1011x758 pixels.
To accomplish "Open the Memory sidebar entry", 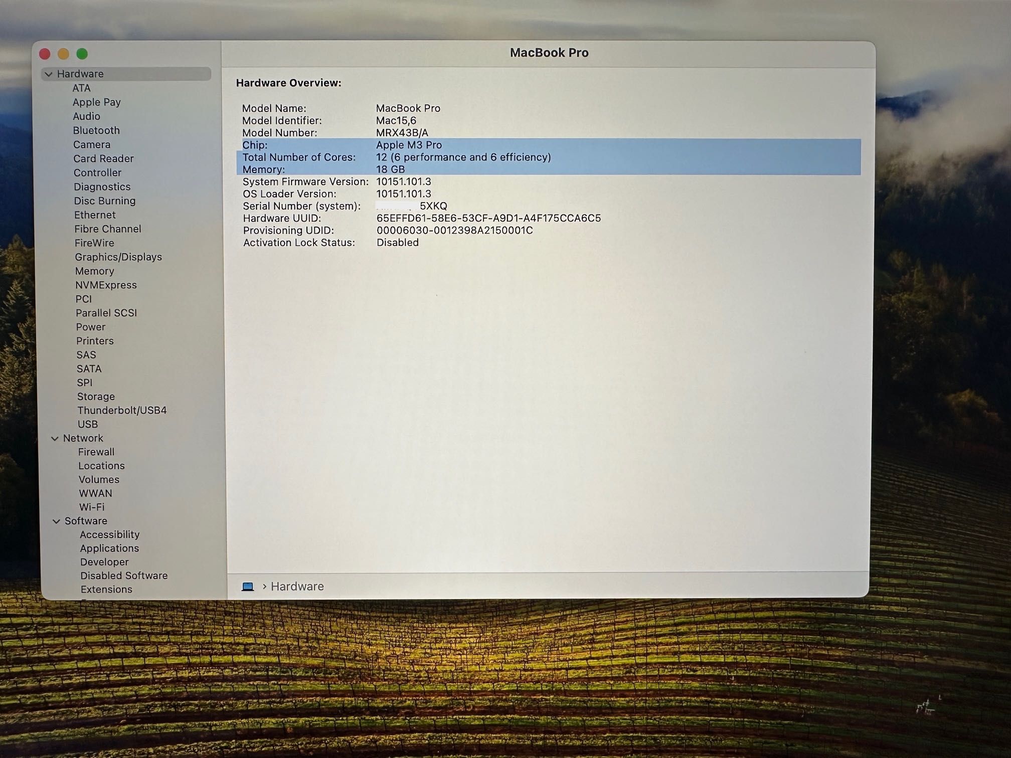I will pos(95,271).
